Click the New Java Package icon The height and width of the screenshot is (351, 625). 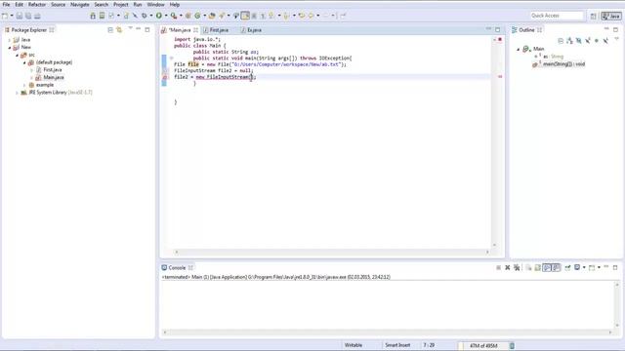[x=188, y=16]
